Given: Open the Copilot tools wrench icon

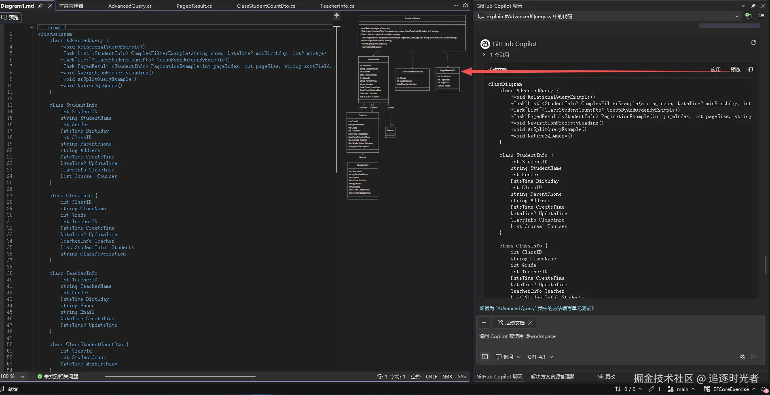Looking at the screenshot, I should (x=742, y=357).
